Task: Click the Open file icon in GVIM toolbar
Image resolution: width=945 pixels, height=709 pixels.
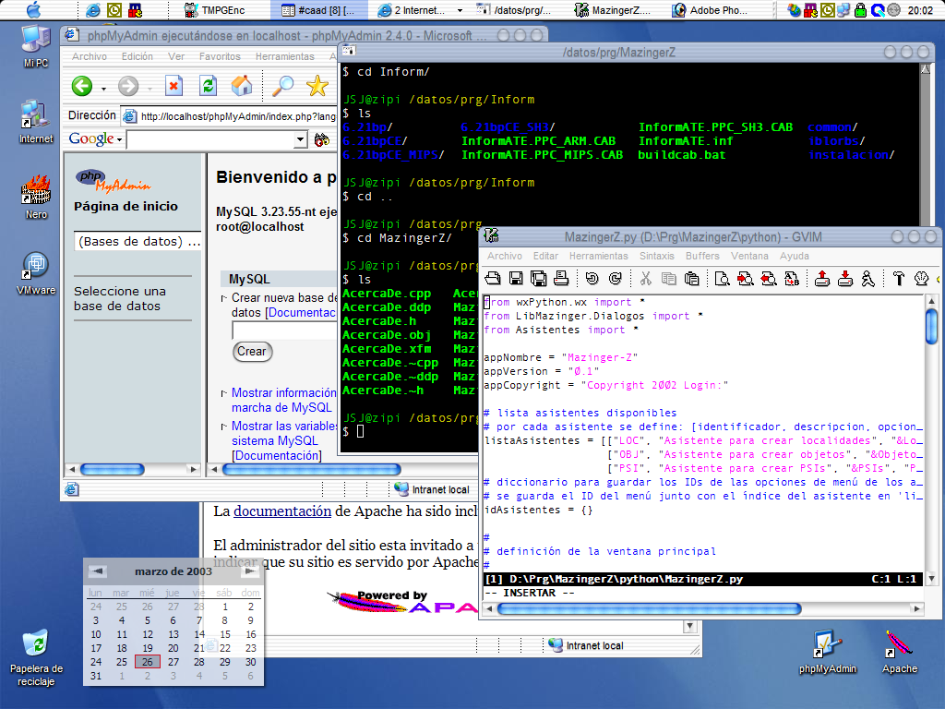Action: 493,278
